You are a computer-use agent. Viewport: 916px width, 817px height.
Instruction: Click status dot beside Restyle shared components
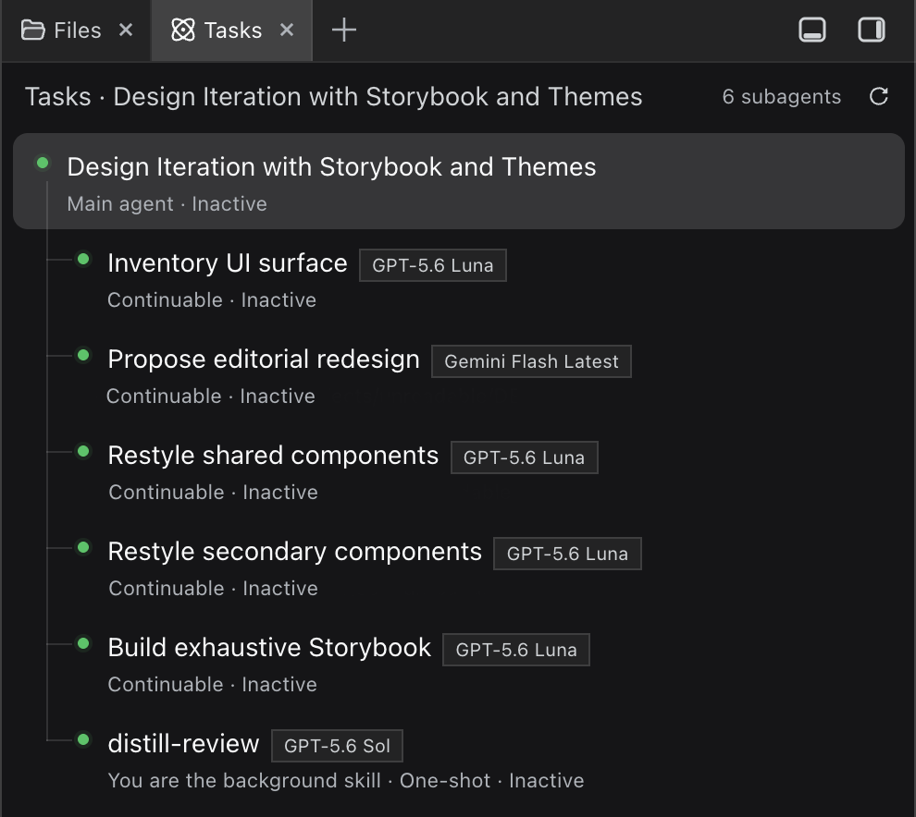[x=83, y=451]
